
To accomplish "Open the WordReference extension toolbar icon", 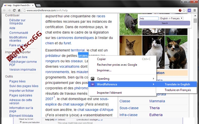I will (x=189, y=10).
